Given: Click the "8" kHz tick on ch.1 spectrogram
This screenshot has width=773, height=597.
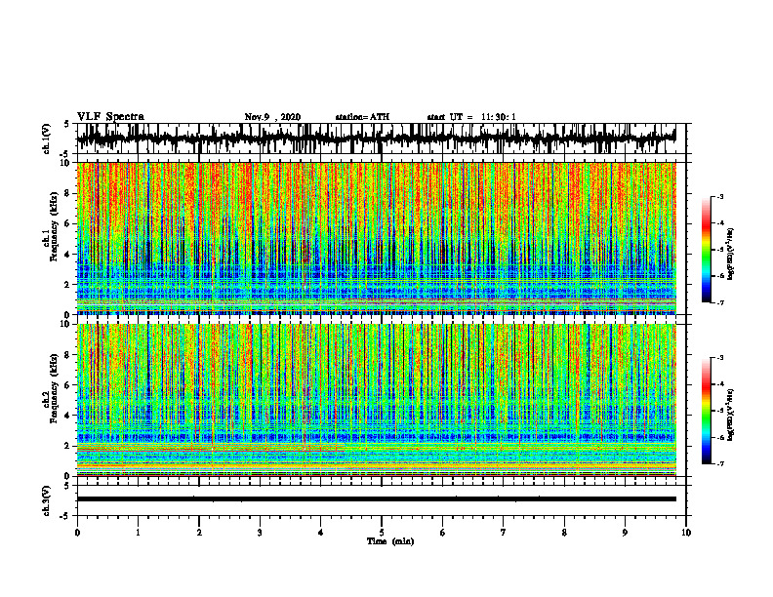Looking at the screenshot, I should pos(67,193).
